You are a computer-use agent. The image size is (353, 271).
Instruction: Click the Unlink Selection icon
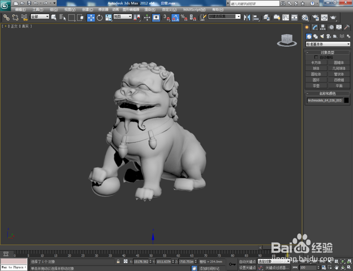[15, 18]
